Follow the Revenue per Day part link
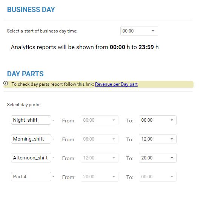Image resolution: width=209 pixels, height=201 pixels. 116,84
